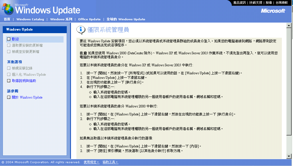Click the bullet beside 檢視並安裝更新檔

9,52
